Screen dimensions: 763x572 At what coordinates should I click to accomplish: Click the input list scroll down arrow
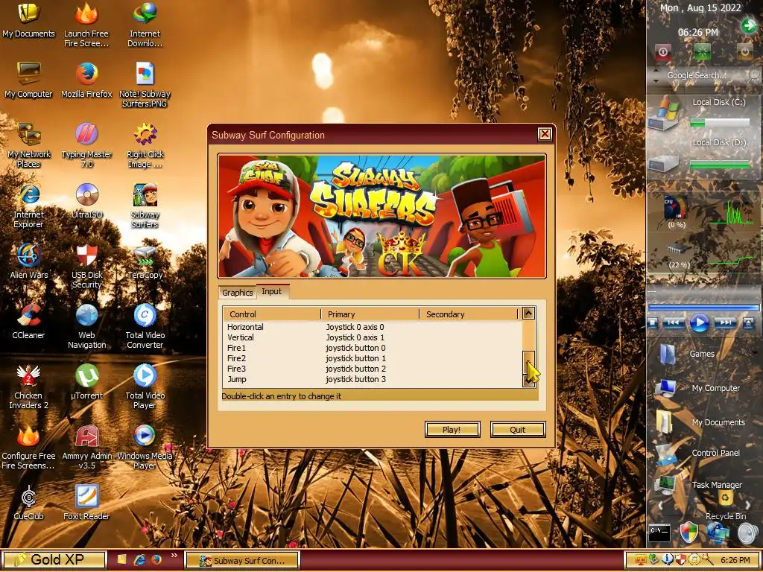(528, 381)
